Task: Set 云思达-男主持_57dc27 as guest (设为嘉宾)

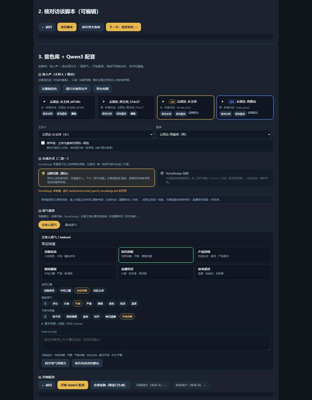Action: coord(121,114)
